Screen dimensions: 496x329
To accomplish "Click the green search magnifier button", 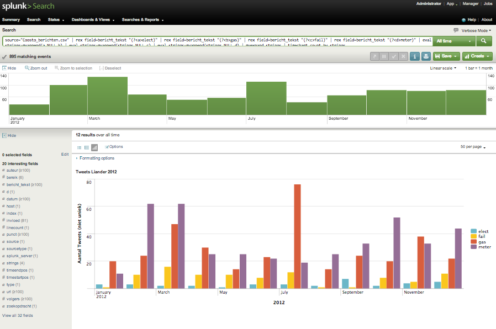I will coord(484,41).
